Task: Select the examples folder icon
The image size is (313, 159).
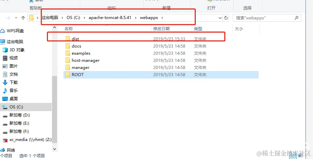Action: point(68,53)
